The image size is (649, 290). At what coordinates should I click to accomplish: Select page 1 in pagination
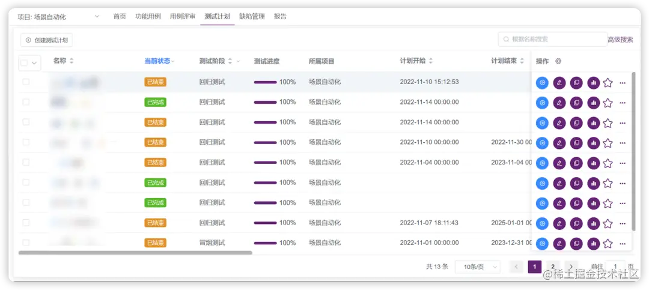pos(535,267)
